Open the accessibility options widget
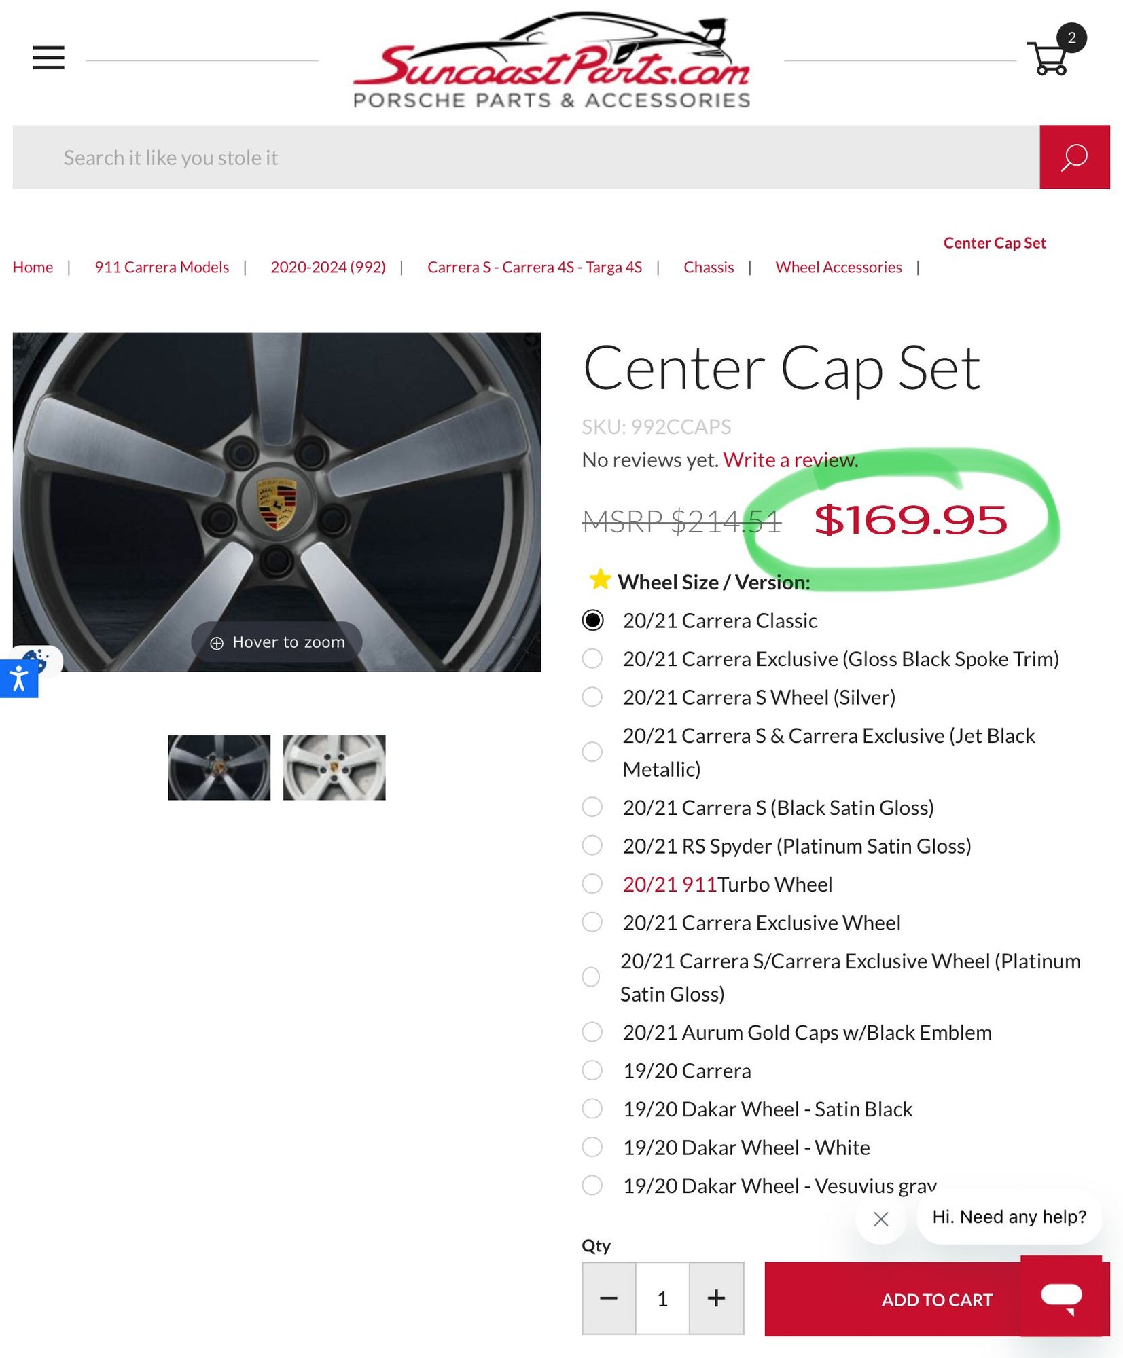The height and width of the screenshot is (1358, 1123). point(18,678)
